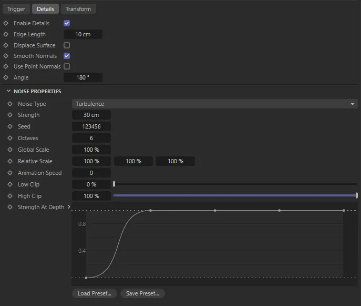This screenshot has width=361, height=306.
Task: Click the Noise Type keyframe diamond
Action: [x=10, y=104]
